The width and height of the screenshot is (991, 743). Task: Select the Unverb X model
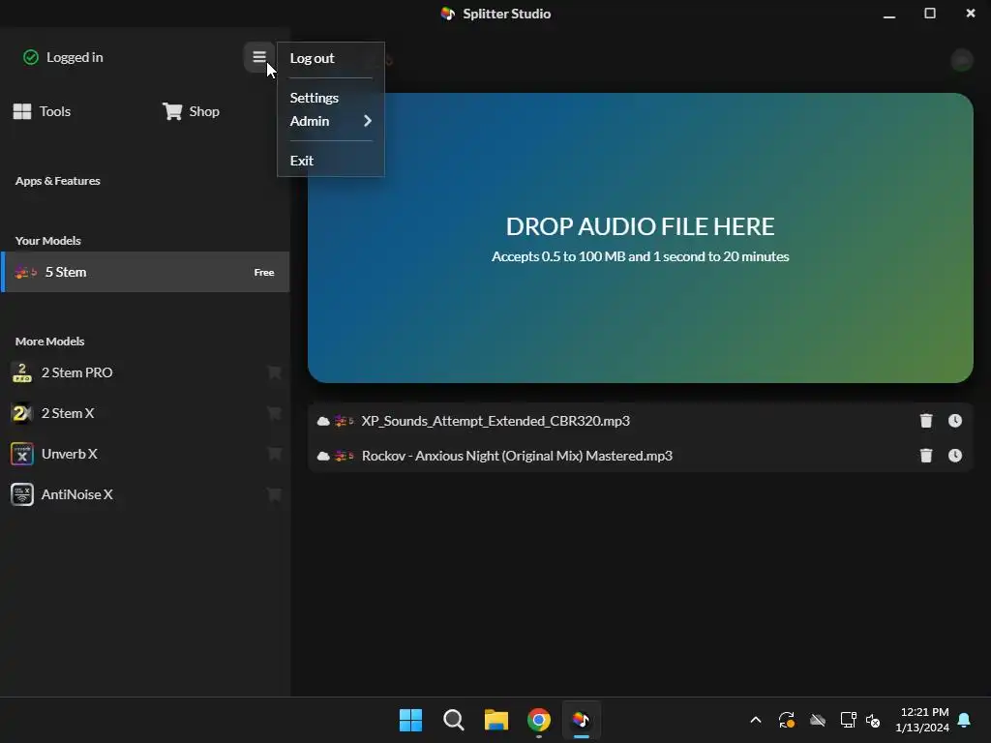click(145, 454)
